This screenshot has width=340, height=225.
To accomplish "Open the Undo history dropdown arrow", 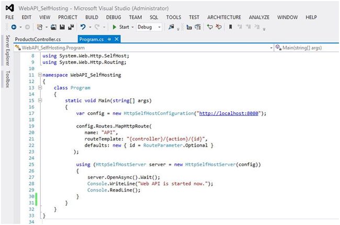I will (x=90, y=27).
